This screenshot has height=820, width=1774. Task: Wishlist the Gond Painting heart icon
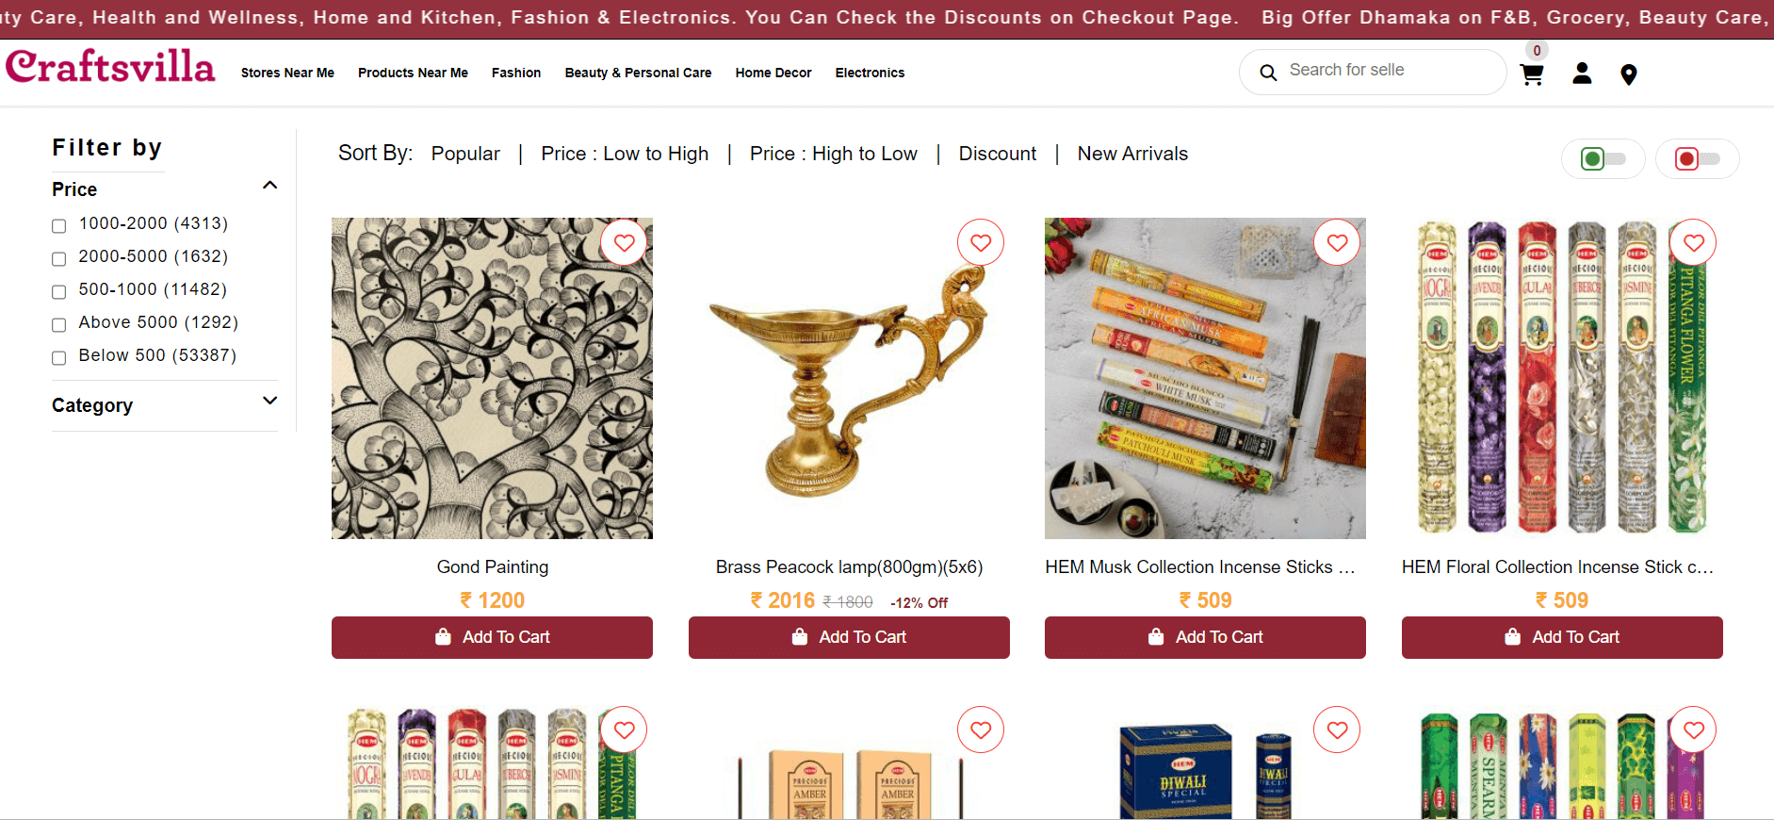[x=624, y=242]
